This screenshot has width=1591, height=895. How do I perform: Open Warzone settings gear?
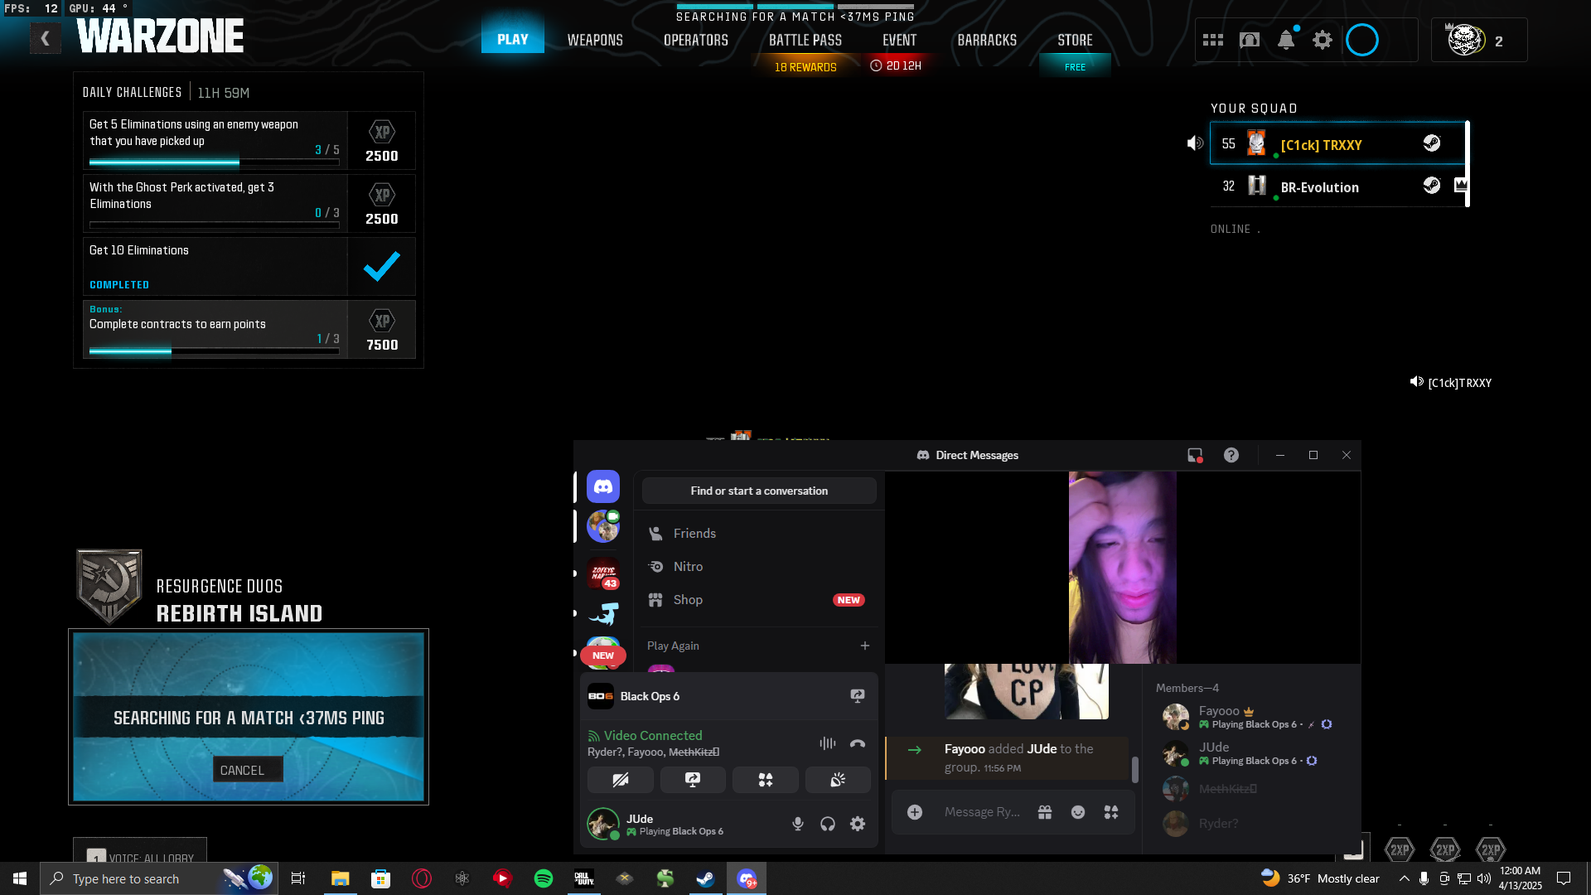click(1323, 40)
